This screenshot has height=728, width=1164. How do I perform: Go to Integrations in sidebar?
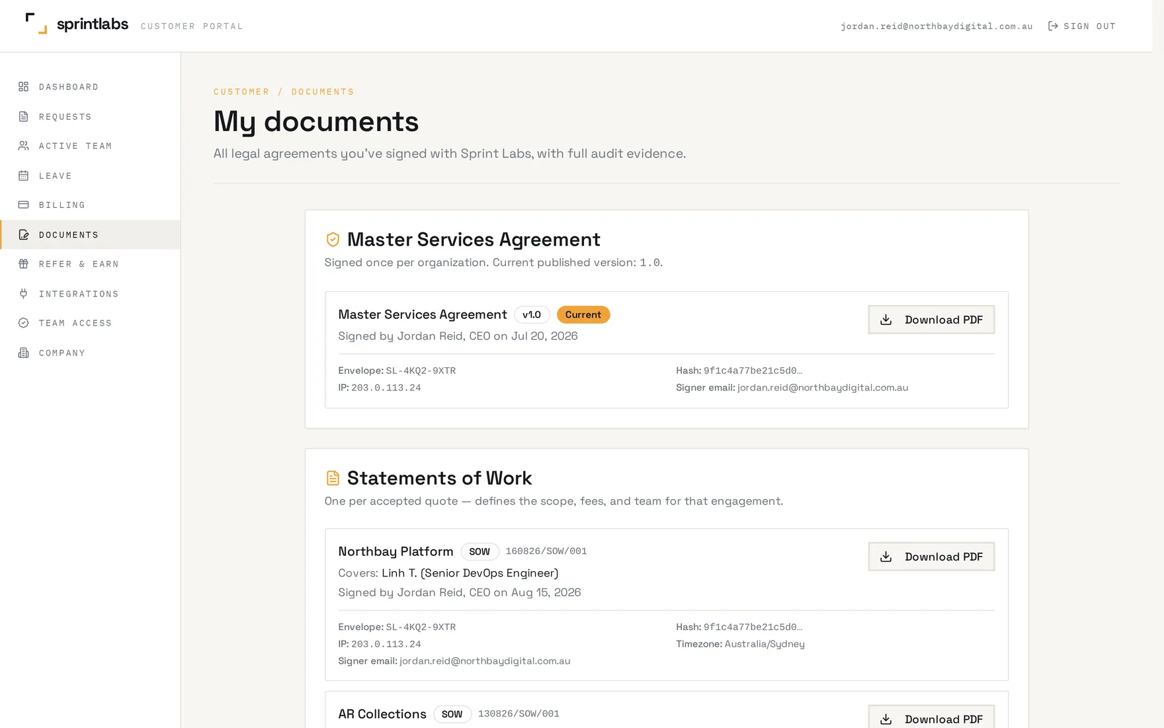coord(90,293)
